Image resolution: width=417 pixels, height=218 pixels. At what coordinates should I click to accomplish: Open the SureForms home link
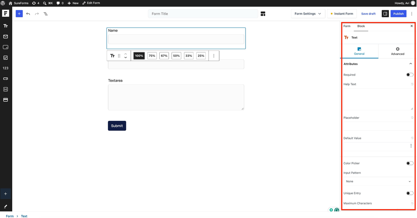[19, 3]
